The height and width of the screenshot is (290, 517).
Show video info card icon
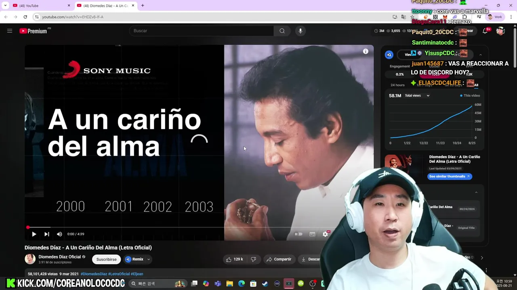click(x=366, y=51)
